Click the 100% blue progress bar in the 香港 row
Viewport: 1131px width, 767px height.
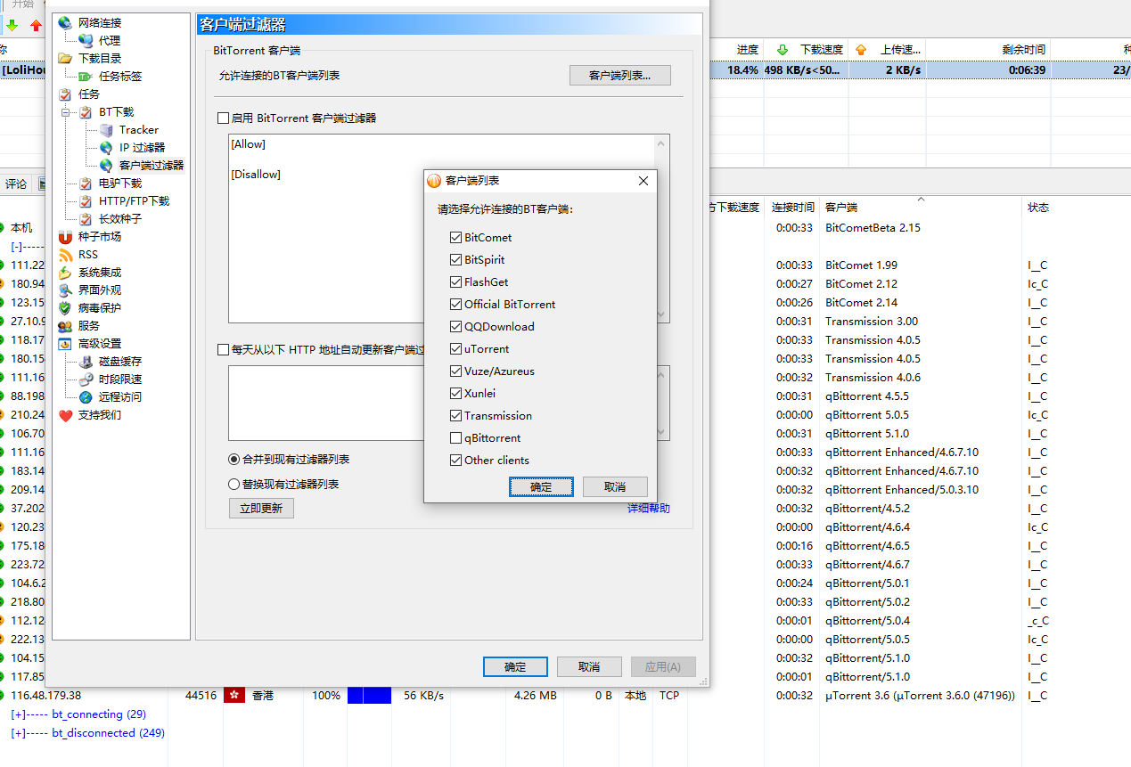click(x=369, y=695)
